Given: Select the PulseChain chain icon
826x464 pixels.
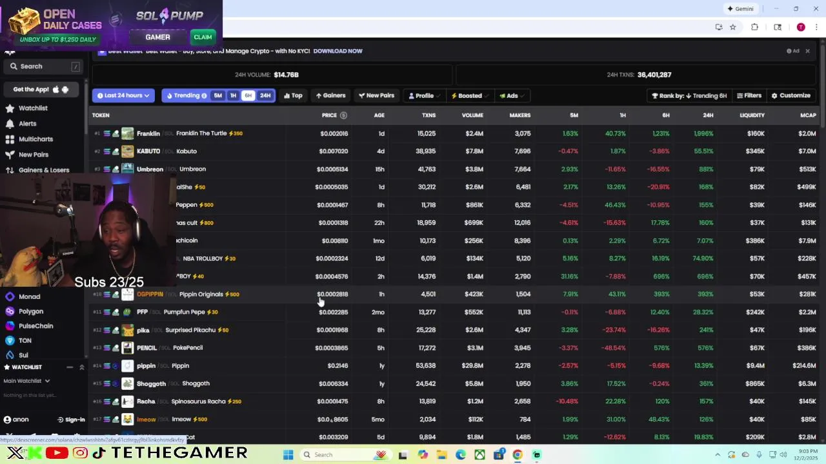Looking at the screenshot, I should coord(10,326).
